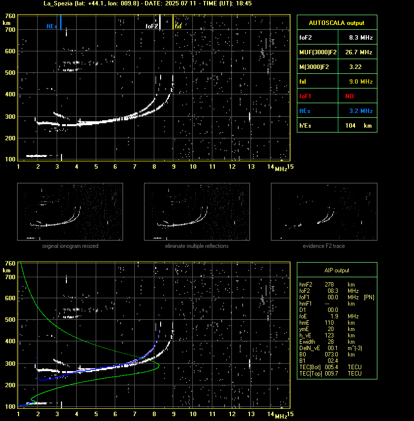Viewport: 414px width, 421px height.
Task: Click the 'MHz' axis unit under upper ionogram
Action: coord(281,169)
